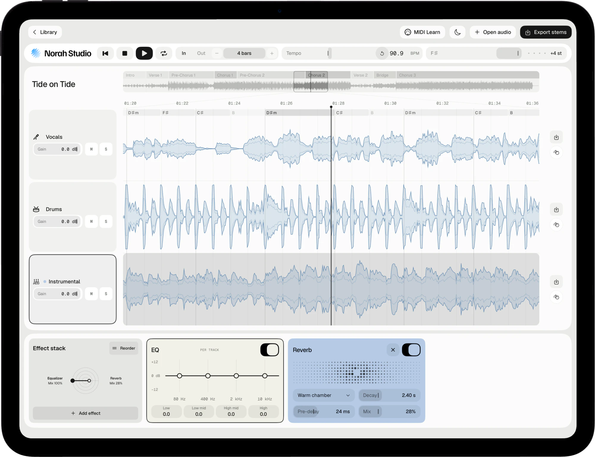This screenshot has height=457, width=595.
Task: Jump to Pre-Chorus 1 section
Action: pyautogui.click(x=191, y=75)
